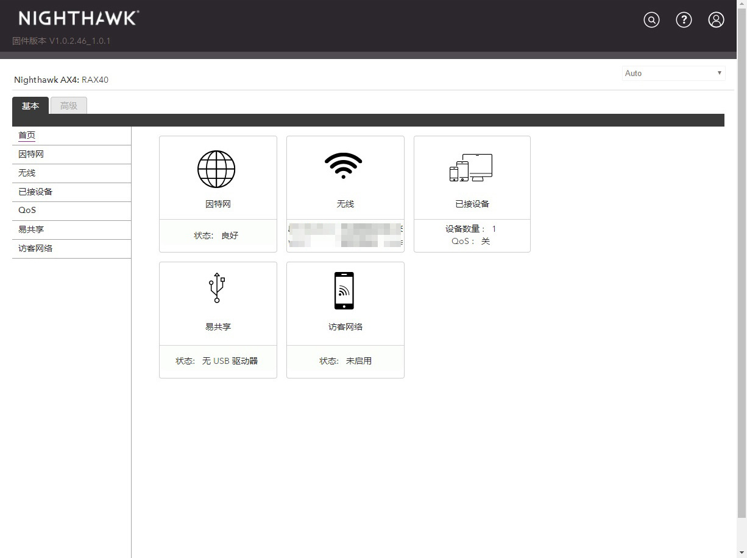Open the Auto language dropdown

pyautogui.click(x=673, y=73)
